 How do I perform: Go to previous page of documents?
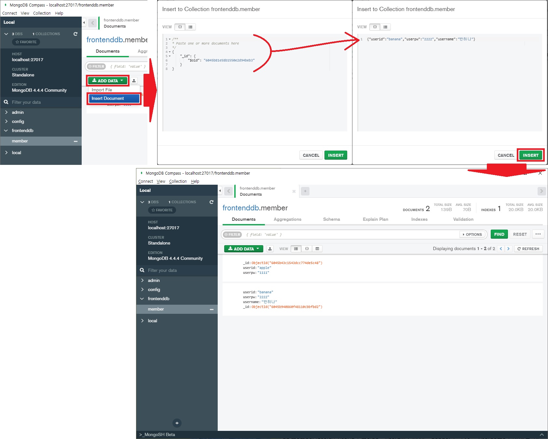click(501, 249)
